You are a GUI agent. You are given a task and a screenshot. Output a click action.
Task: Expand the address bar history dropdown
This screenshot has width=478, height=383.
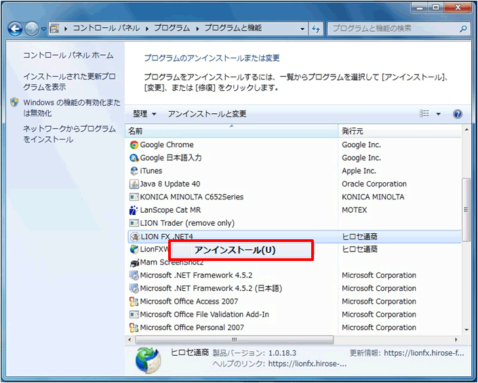(x=302, y=29)
